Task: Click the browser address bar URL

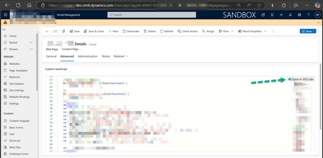Action: point(140,5)
